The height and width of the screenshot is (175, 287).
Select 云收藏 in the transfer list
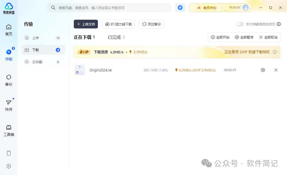(x=43, y=62)
